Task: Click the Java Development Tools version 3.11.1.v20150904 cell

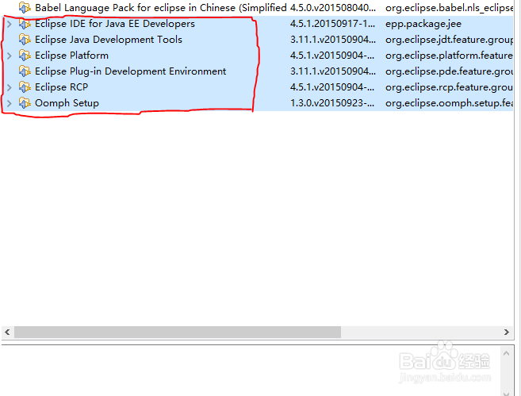Action: 333,40
